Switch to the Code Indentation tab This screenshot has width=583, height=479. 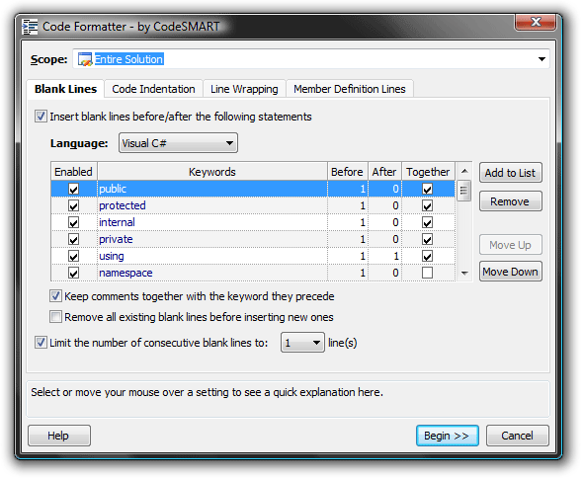point(153,89)
